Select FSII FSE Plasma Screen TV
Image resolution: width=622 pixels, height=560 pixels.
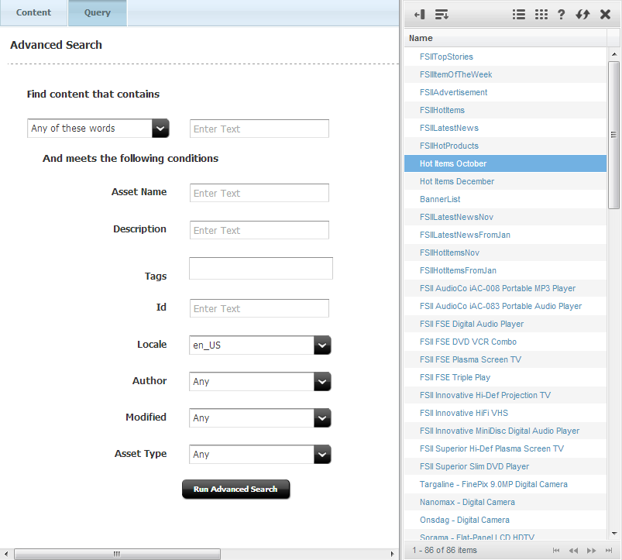tap(505, 359)
